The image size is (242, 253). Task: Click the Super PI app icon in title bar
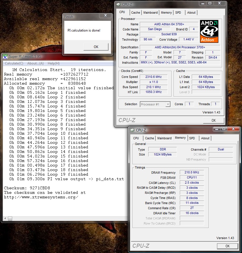pos(5,57)
